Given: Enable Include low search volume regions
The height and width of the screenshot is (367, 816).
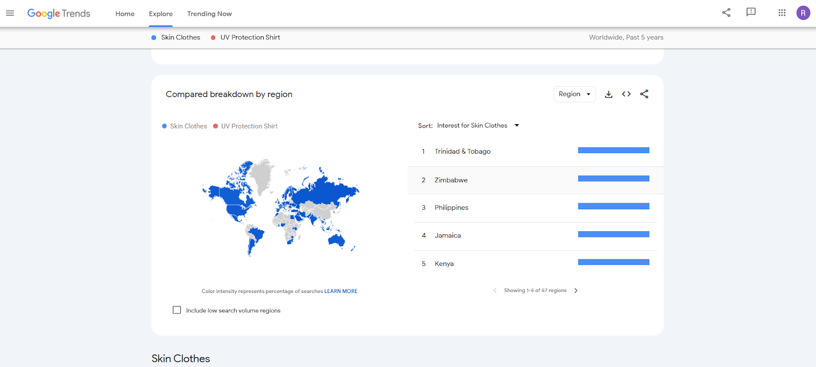Looking at the screenshot, I should tap(177, 310).
